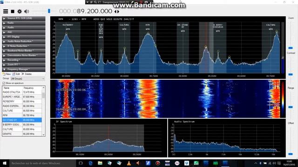Collapse the Frequency Manager panel
298x167 pixels.
pyautogui.click(x=24, y=70)
